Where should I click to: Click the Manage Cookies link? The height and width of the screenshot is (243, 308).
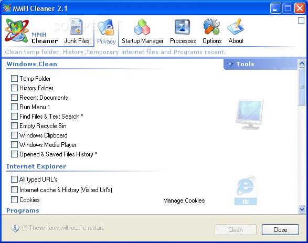pos(184,200)
